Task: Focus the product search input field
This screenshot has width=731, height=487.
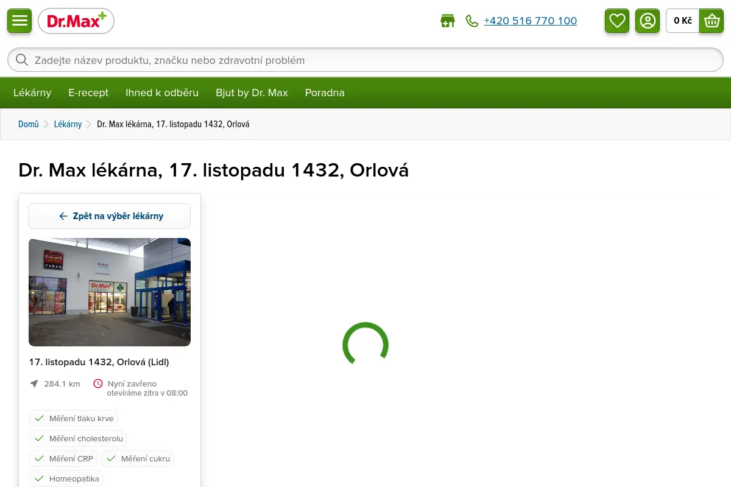Action: click(x=365, y=60)
